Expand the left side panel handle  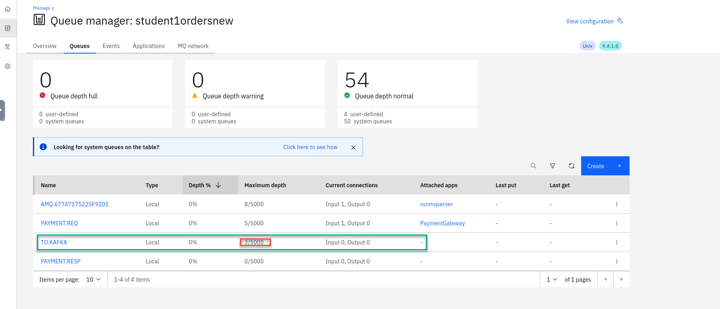(2, 110)
